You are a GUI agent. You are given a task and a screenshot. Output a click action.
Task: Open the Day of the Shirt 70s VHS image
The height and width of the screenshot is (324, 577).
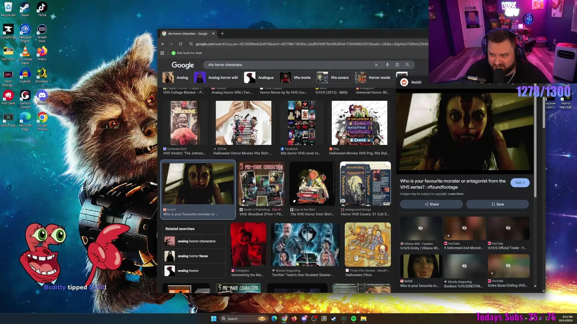pyautogui.click(x=312, y=184)
